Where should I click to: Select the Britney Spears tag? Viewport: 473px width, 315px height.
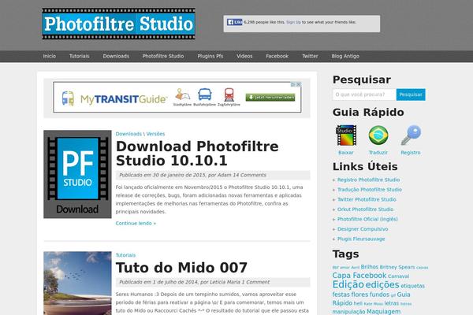[x=397, y=267]
